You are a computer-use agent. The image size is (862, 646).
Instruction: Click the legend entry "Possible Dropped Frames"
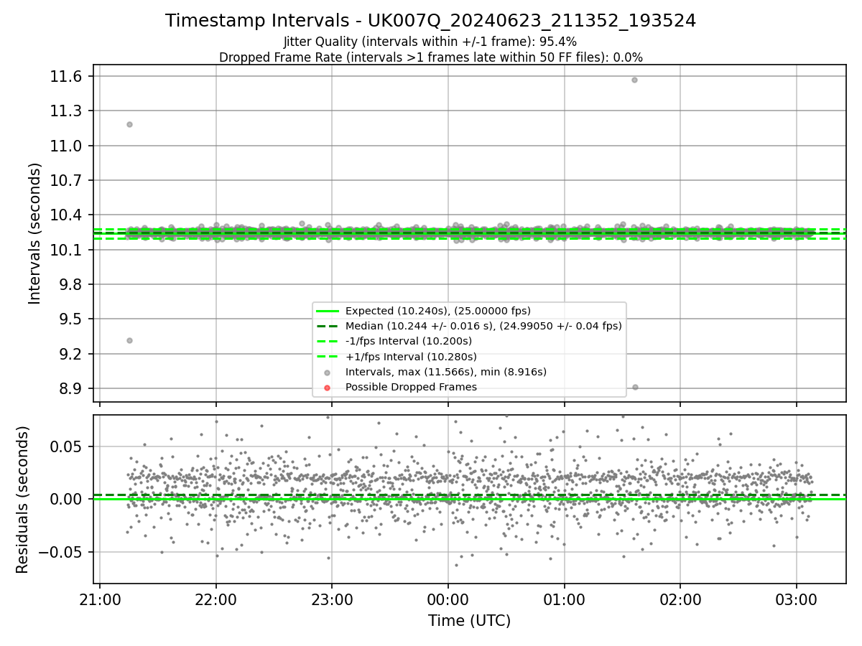point(411,387)
